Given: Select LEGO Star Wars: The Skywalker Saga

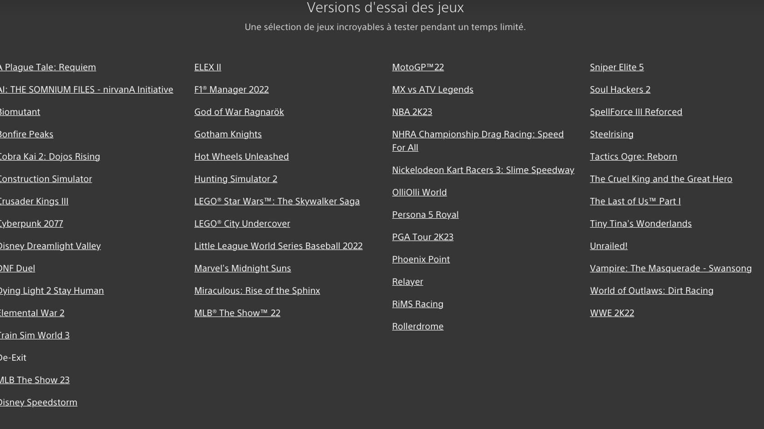Looking at the screenshot, I should tap(277, 201).
